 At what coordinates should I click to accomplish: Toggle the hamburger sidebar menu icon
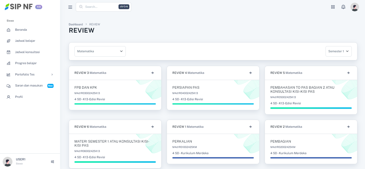pyautogui.click(x=70, y=7)
